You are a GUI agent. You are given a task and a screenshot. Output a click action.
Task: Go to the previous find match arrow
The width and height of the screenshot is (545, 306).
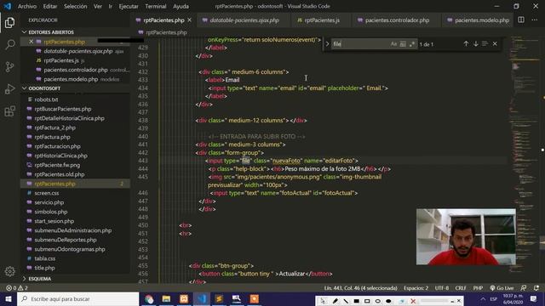coord(466,43)
